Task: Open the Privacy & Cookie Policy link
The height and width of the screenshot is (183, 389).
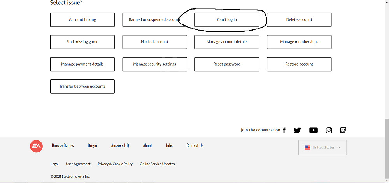Action: tap(115, 164)
